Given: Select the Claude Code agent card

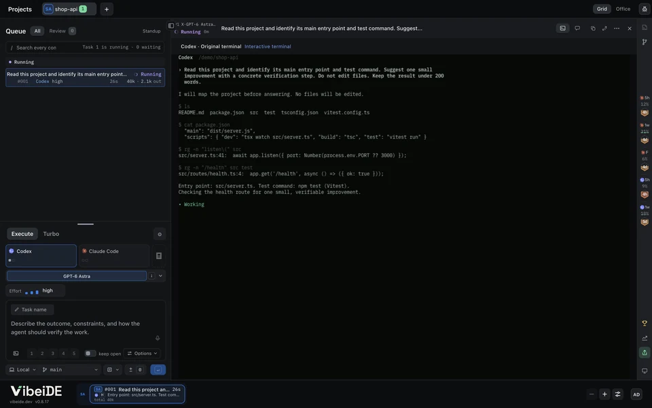Looking at the screenshot, I should tap(114, 256).
